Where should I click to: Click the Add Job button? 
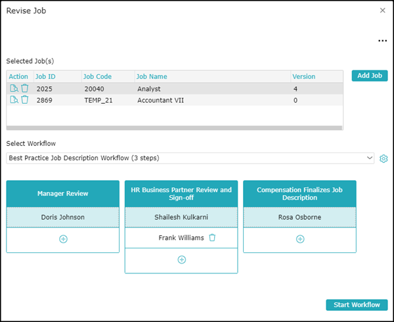pyautogui.click(x=370, y=76)
